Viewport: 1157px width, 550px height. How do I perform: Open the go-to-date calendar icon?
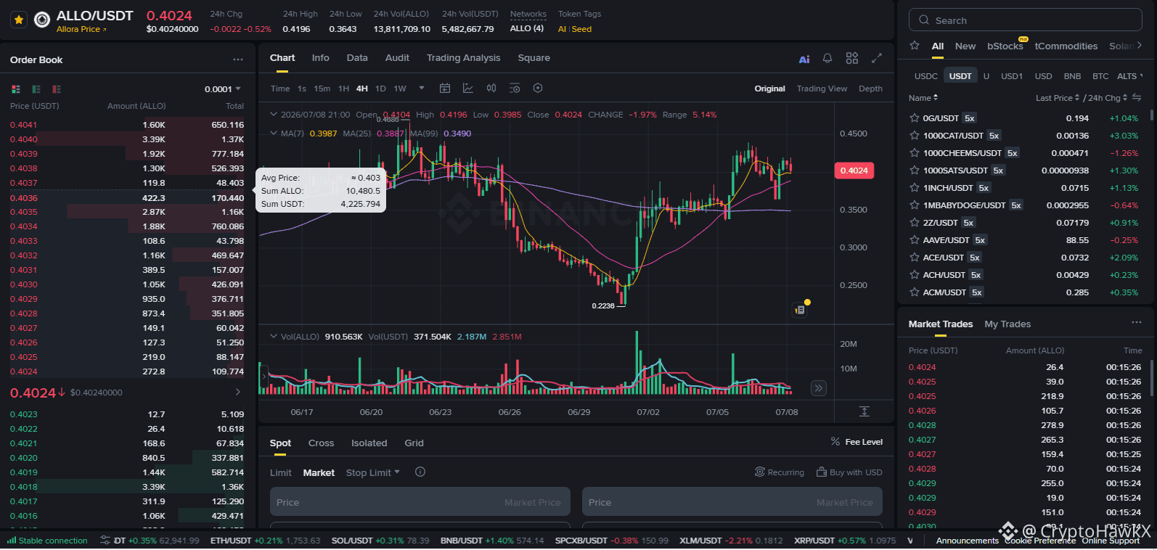tap(445, 89)
